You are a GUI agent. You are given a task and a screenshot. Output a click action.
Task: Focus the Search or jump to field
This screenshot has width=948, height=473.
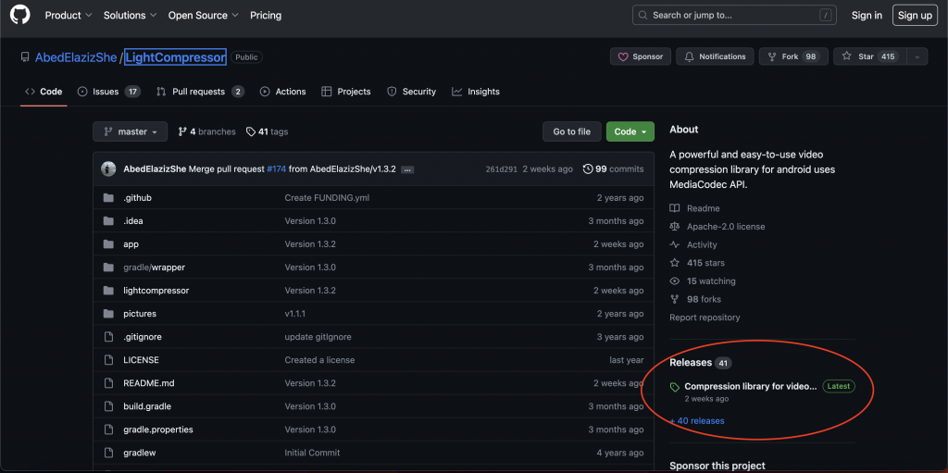[x=734, y=15]
